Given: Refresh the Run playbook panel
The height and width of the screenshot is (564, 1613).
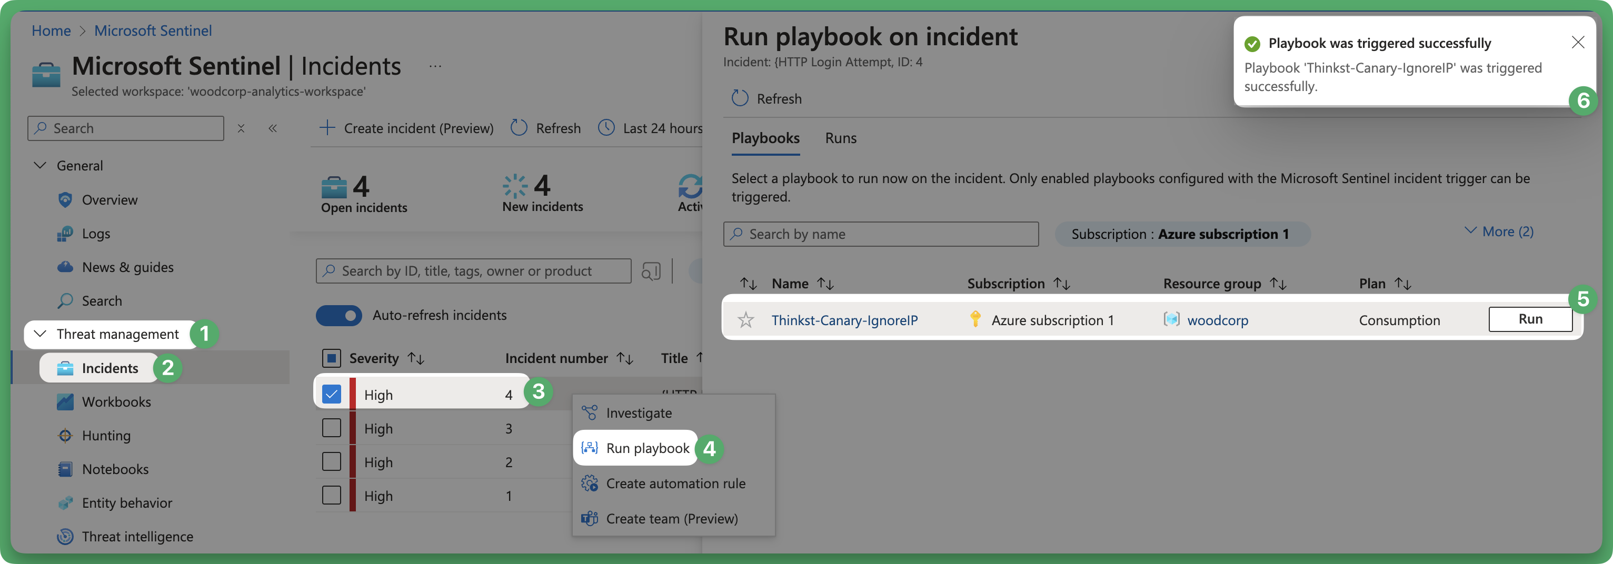Looking at the screenshot, I should pos(766,99).
